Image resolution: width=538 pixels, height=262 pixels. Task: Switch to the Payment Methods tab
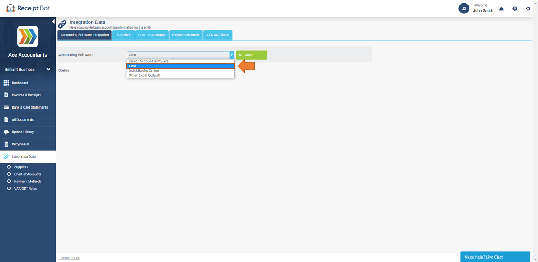(x=186, y=35)
